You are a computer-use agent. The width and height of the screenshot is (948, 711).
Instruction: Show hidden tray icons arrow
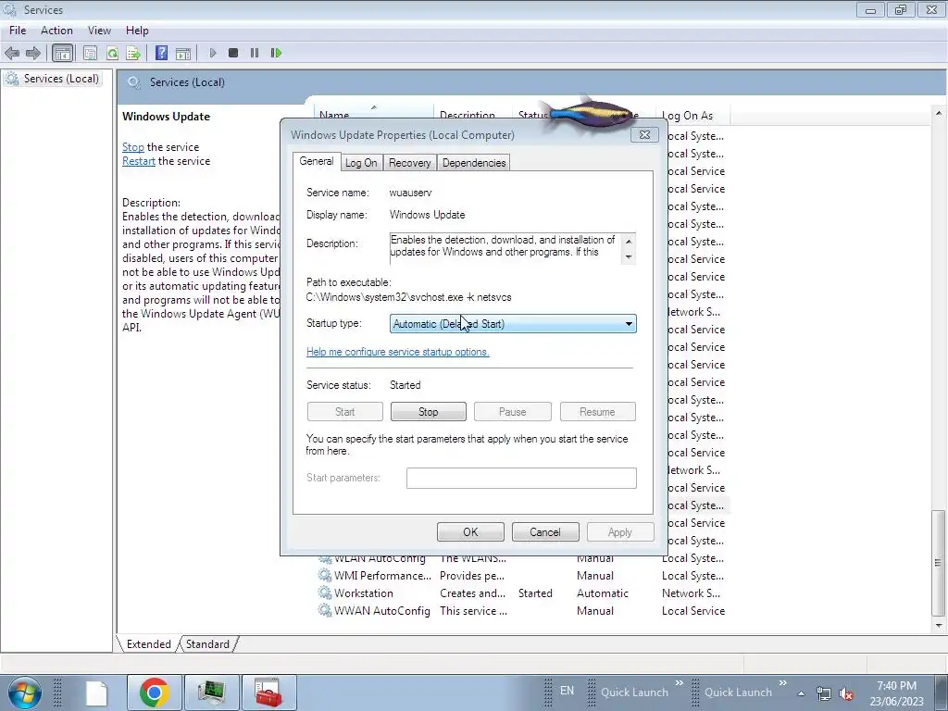[x=801, y=693]
